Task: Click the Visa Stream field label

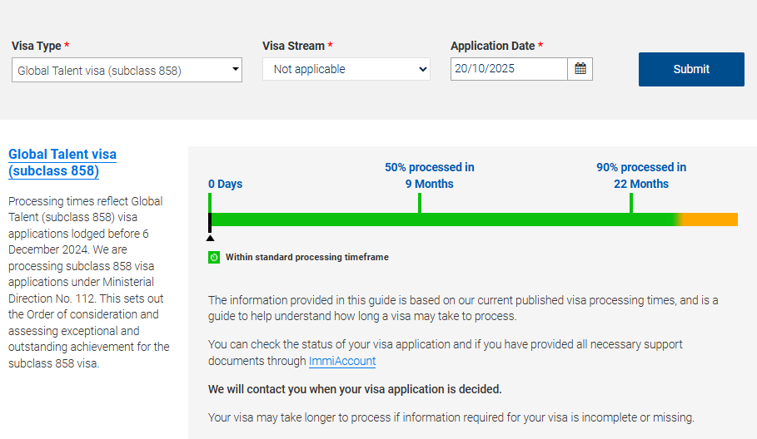Action: pyautogui.click(x=294, y=47)
